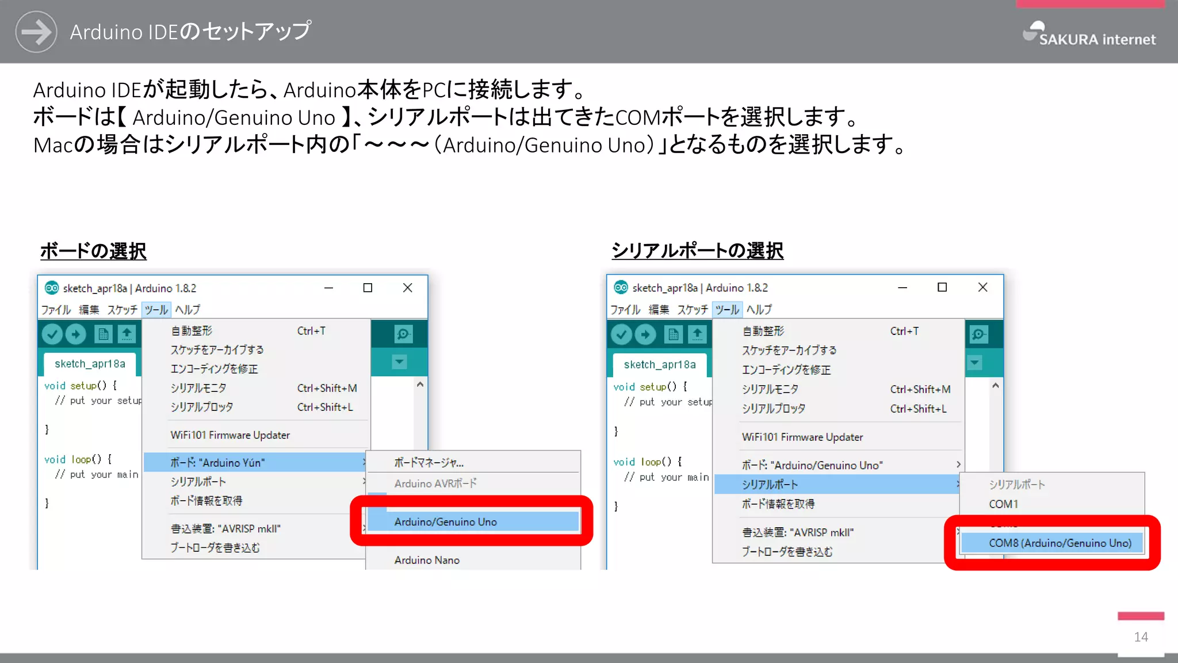Click editor scrollbar up arrow in right window
1178x663 pixels.
[996, 386]
